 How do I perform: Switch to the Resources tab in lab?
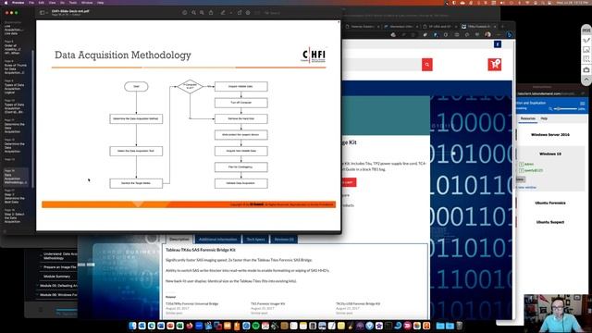pyautogui.click(x=528, y=118)
